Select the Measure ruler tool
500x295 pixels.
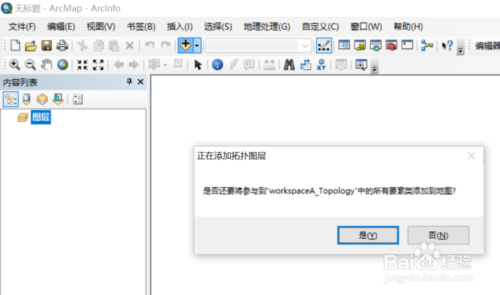[269, 64]
